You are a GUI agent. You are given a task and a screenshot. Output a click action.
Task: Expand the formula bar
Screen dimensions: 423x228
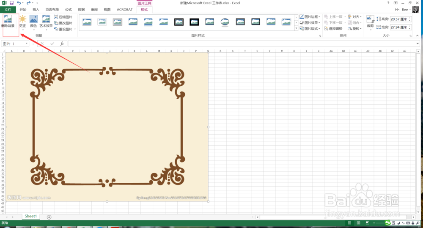tap(418, 43)
